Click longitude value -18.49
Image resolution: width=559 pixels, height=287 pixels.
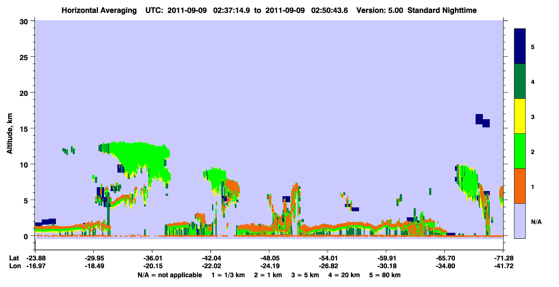[x=93, y=266]
